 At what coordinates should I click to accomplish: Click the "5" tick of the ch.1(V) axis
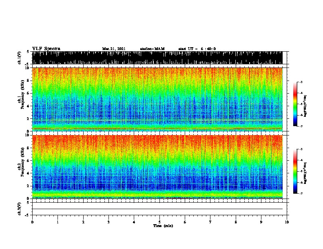(x=28, y=52)
